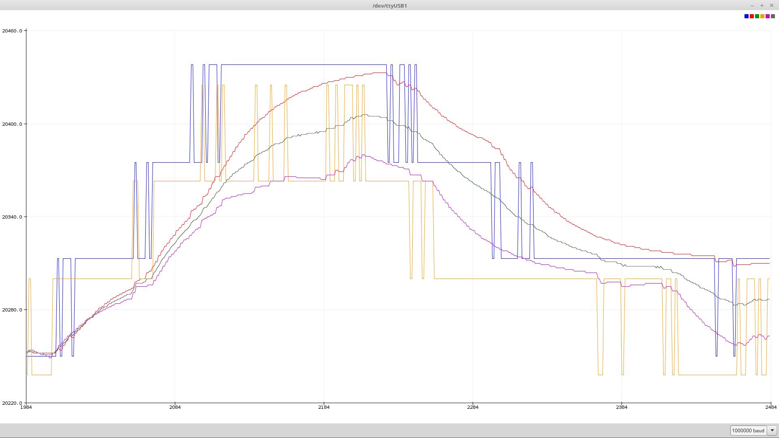Click the 1000000 baud combo box text
Image resolution: width=779 pixels, height=438 pixels.
pyautogui.click(x=748, y=431)
